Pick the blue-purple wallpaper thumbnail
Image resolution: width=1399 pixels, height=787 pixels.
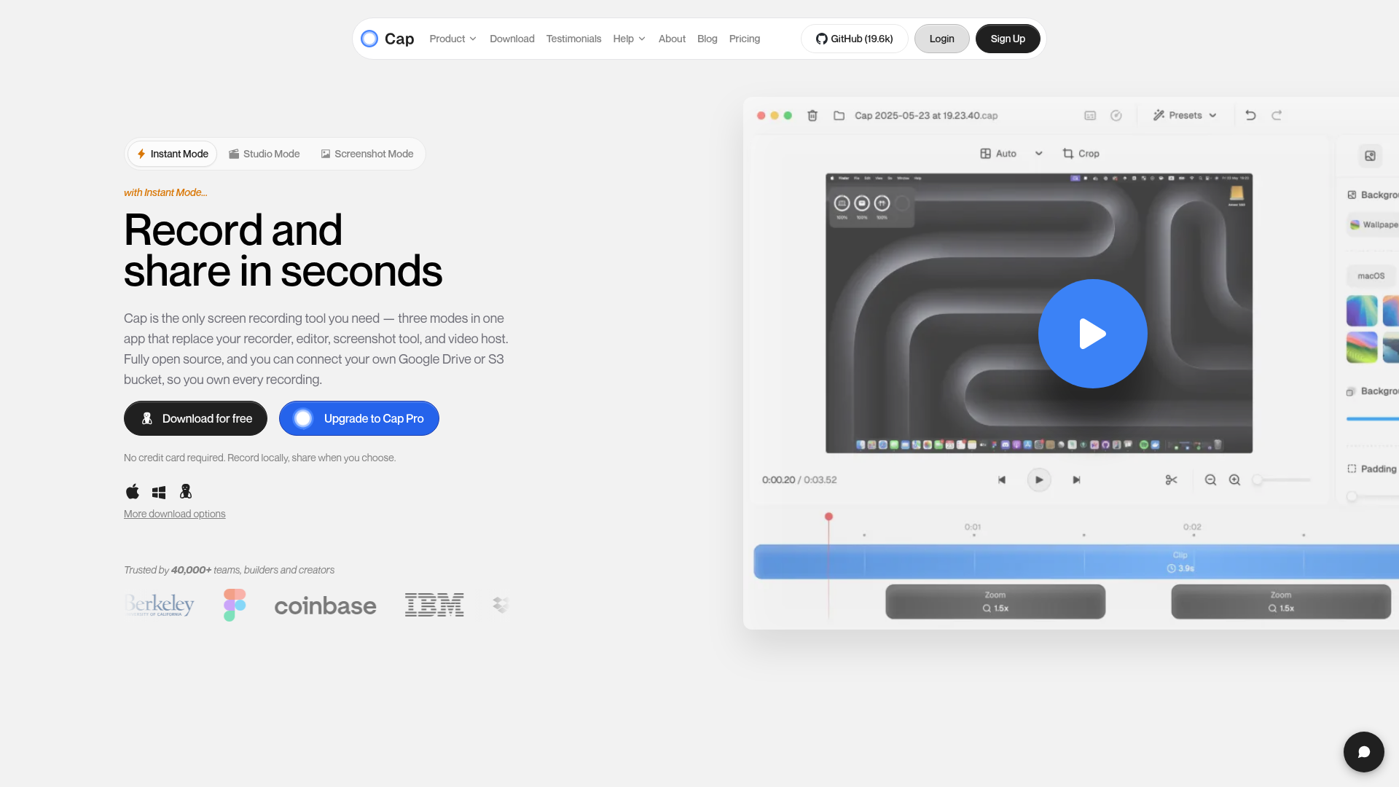pyautogui.click(x=1362, y=311)
